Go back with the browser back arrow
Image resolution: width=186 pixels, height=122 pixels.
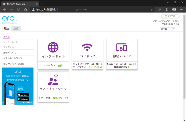point(5,10)
